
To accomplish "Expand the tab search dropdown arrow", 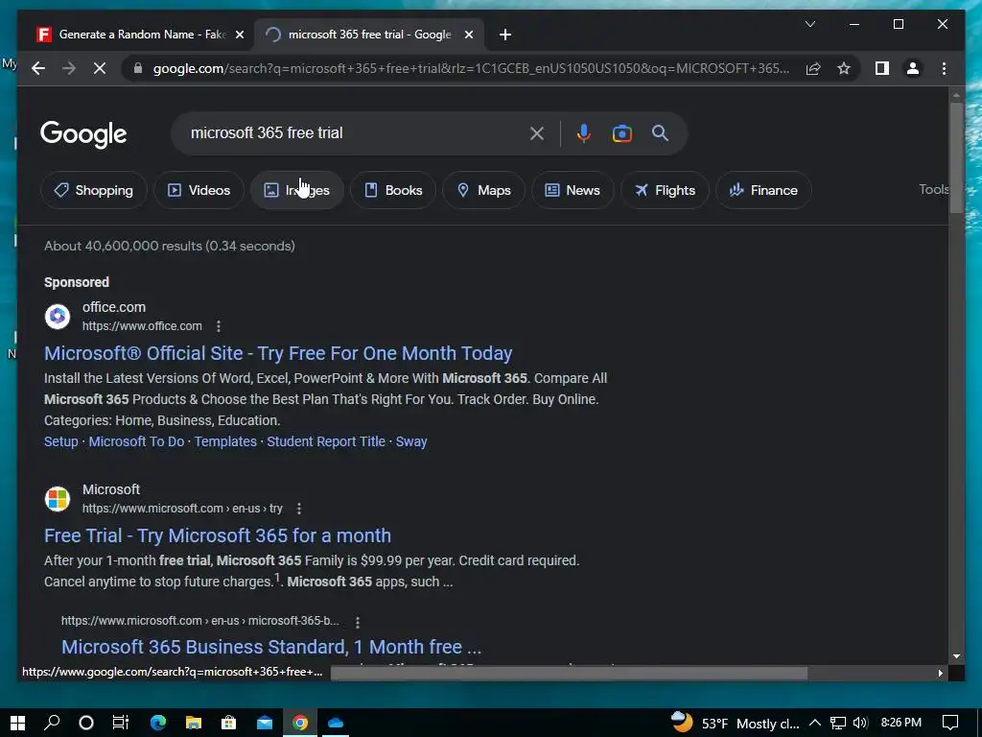I will pyautogui.click(x=809, y=24).
